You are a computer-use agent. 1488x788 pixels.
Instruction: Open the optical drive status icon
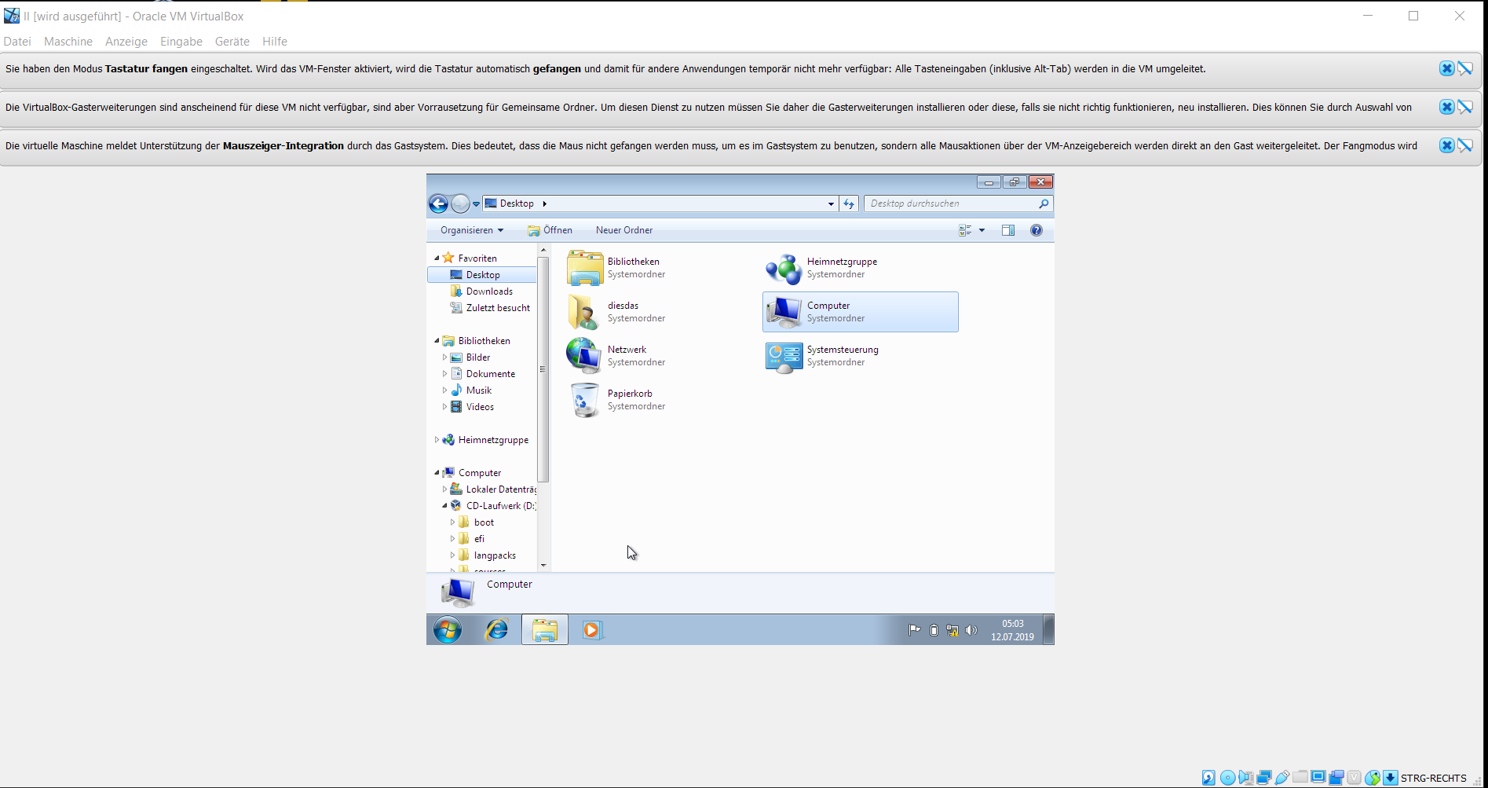[x=1228, y=778]
